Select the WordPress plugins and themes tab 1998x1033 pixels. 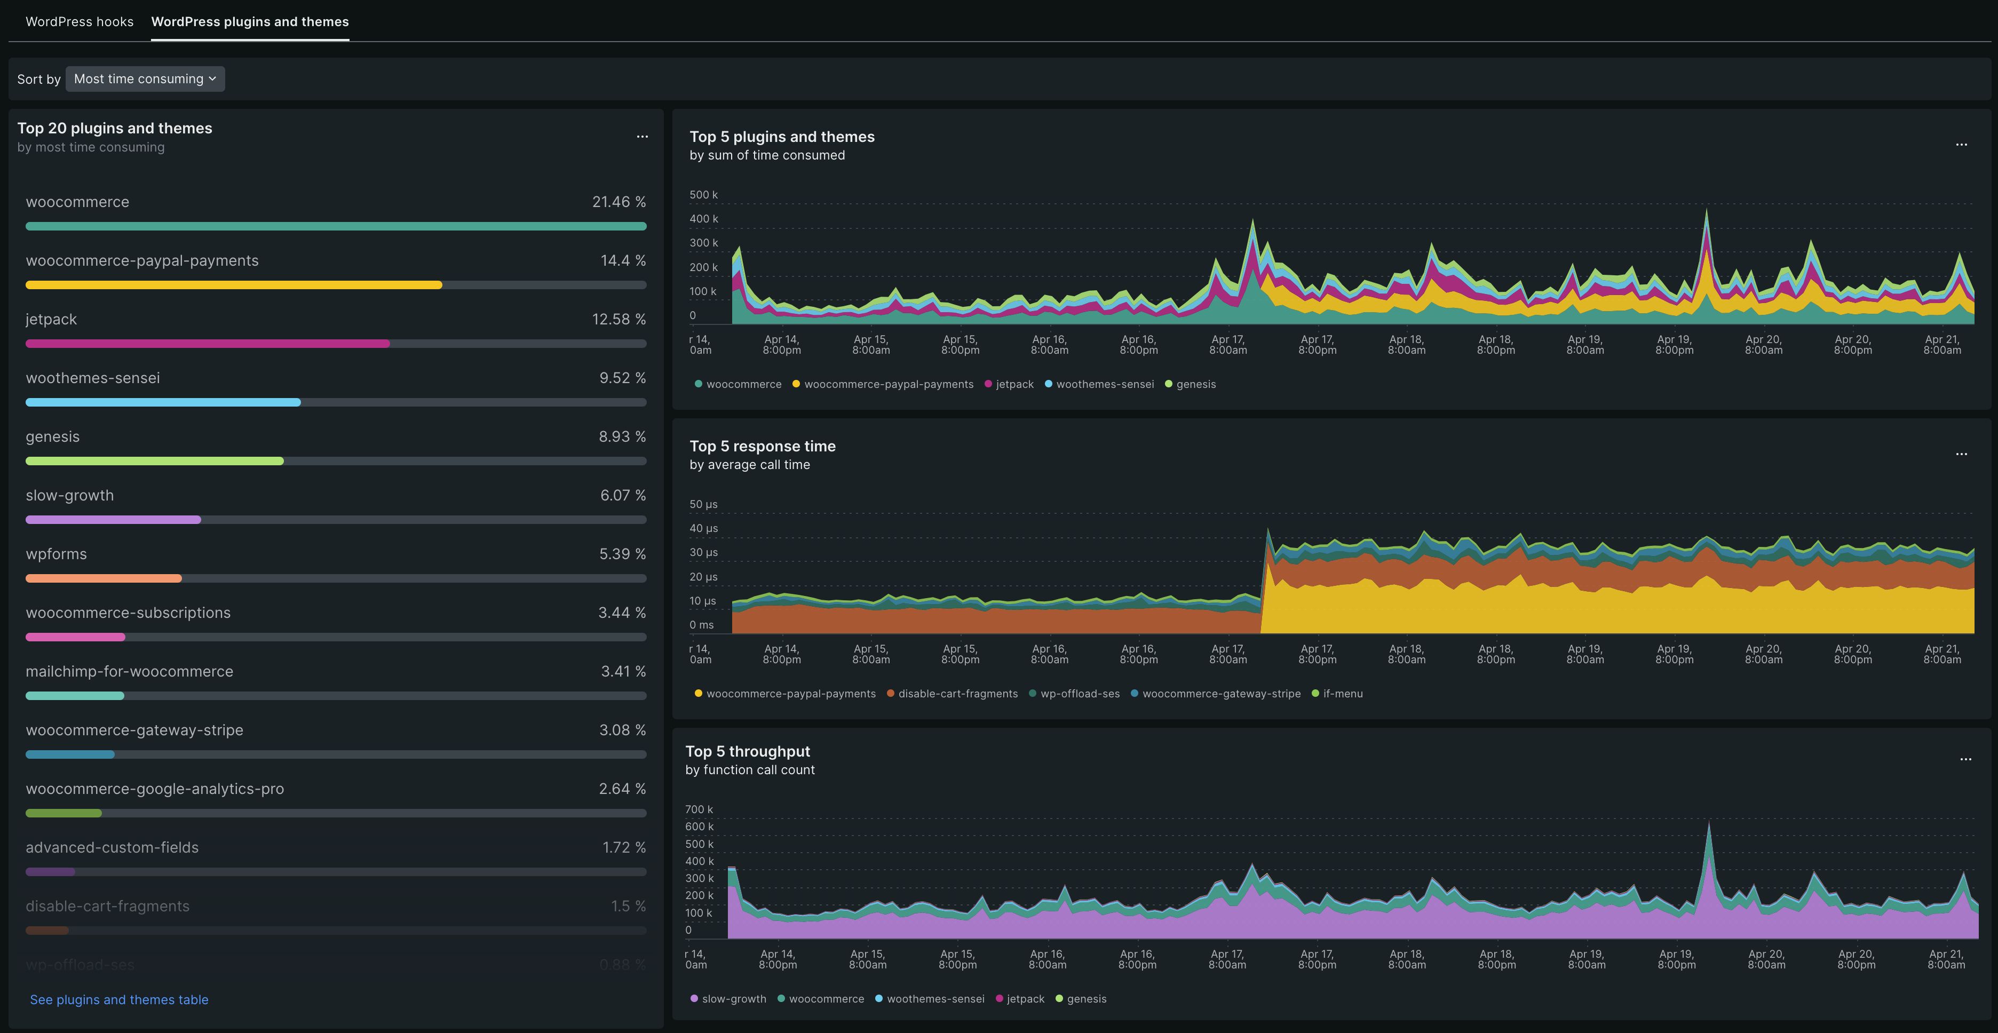coord(250,21)
